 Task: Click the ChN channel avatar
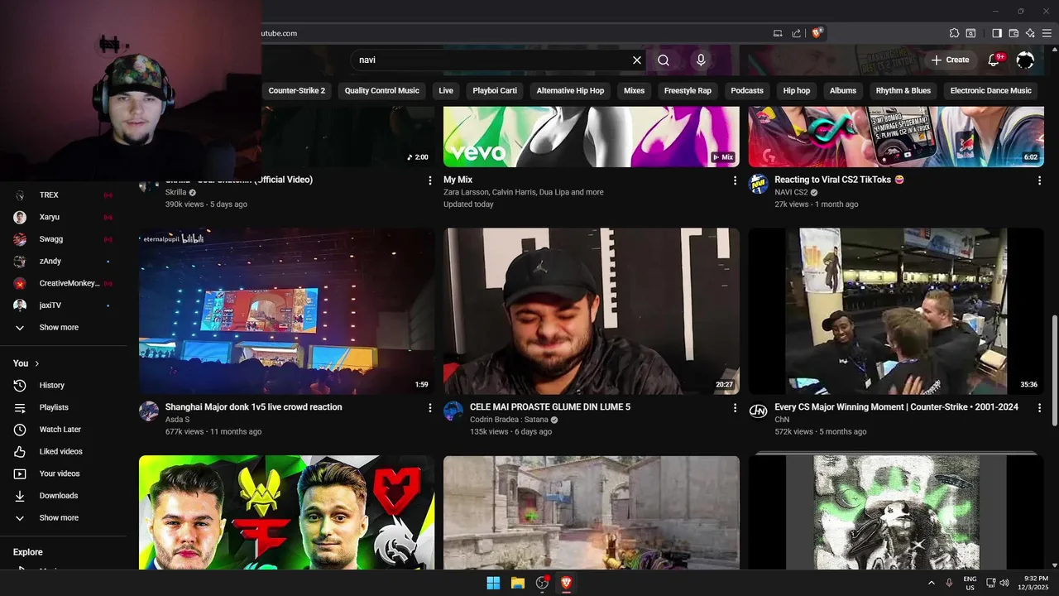click(x=759, y=411)
